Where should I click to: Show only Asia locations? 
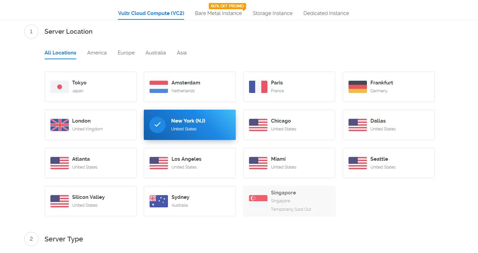tap(182, 53)
